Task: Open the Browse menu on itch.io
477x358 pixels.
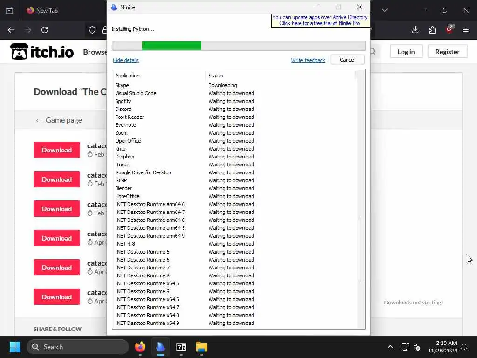Action: (95, 52)
